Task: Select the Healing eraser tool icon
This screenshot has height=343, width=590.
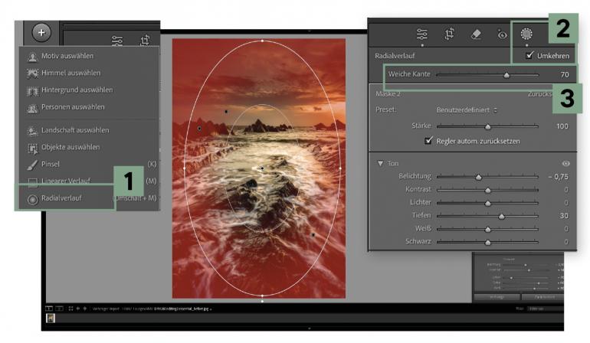Action: (x=476, y=34)
